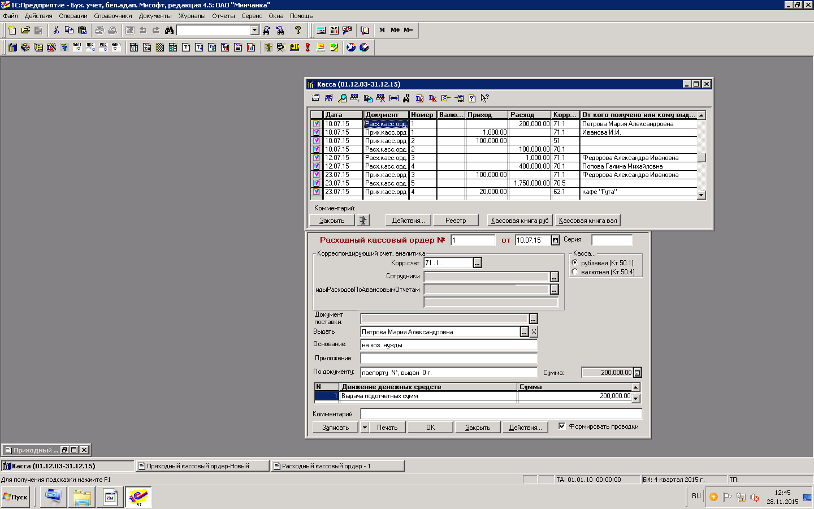Click the ПЛАТ payment order icon
The width and height of the screenshot is (814, 509).
(77, 47)
